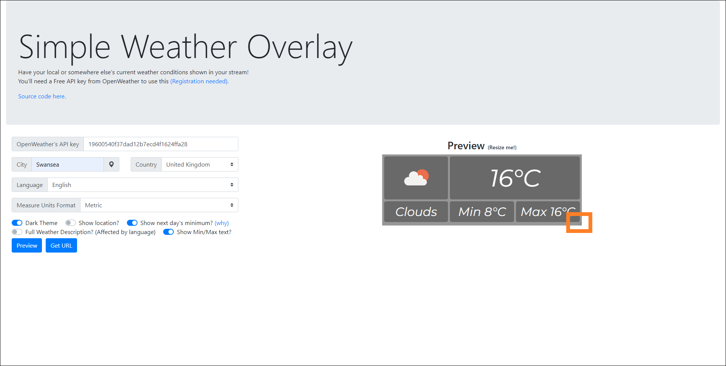This screenshot has height=366, width=726.
Task: Click the (why) link
Action: click(x=222, y=223)
